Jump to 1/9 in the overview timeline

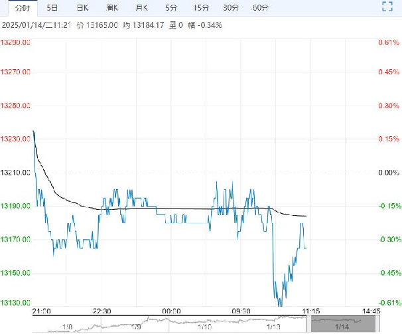click(135, 327)
